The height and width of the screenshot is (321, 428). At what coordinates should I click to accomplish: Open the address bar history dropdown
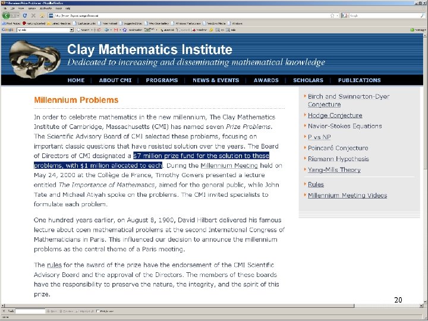tap(338, 15)
